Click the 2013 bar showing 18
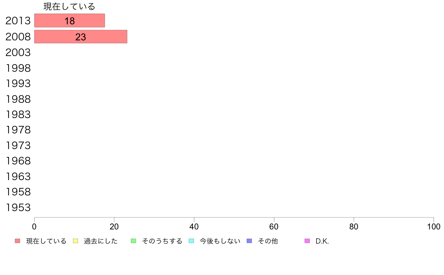 point(70,21)
